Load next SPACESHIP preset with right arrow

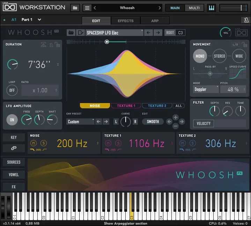tap(158, 33)
